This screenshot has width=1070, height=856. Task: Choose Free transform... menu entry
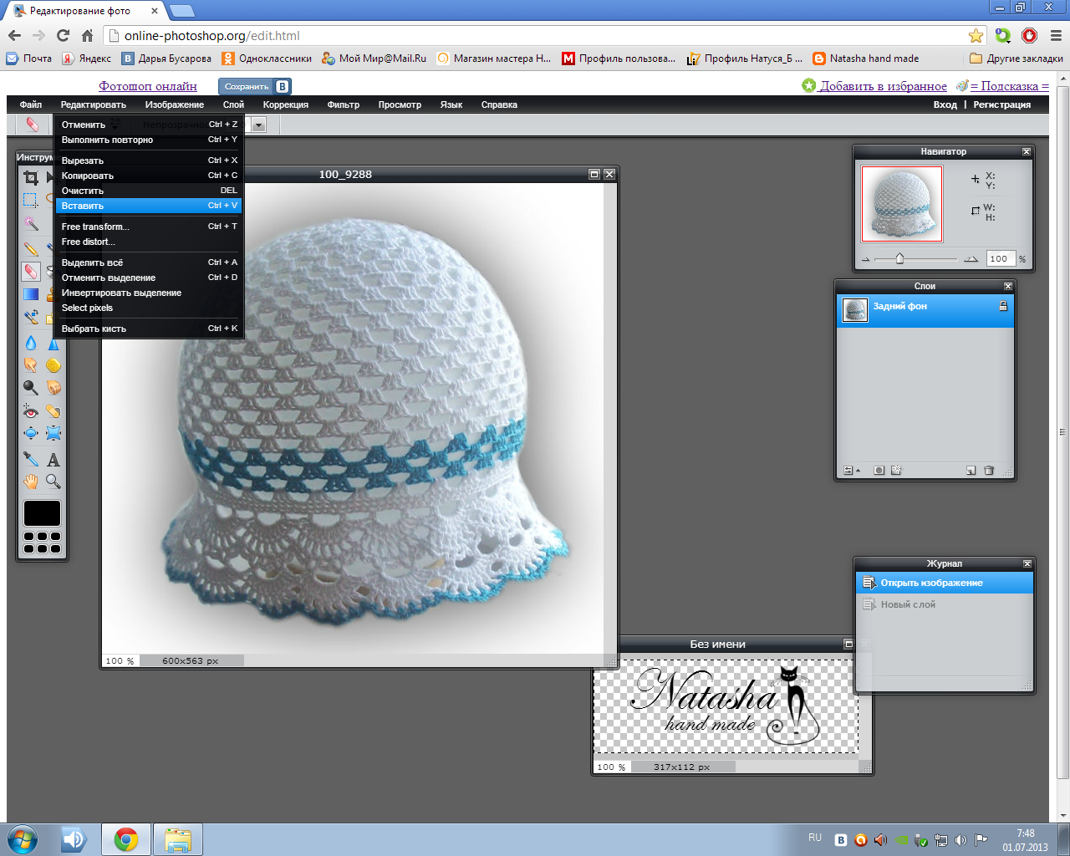149,227
